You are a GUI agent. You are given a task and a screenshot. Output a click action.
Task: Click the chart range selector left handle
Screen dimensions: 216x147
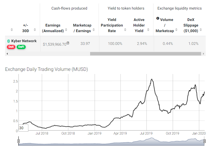point(19,141)
